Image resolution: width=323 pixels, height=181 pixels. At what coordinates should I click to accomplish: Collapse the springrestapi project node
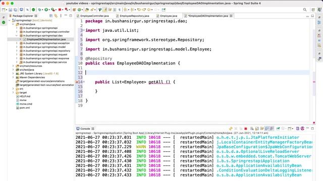point(10,20)
